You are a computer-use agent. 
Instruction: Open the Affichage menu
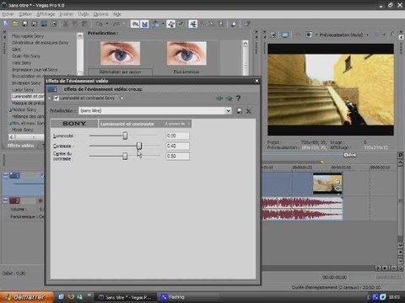(46, 14)
